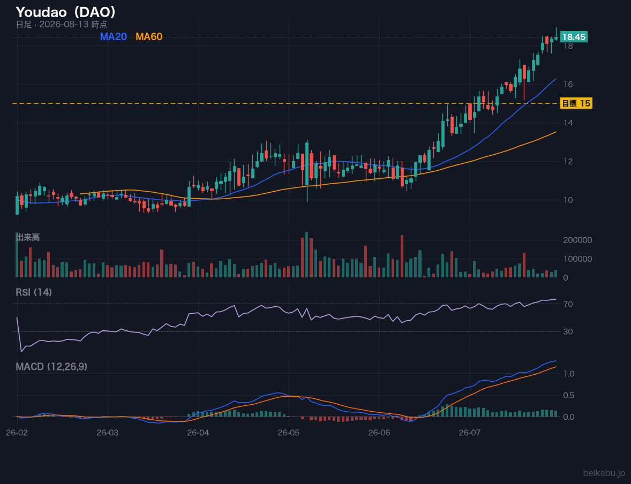Click the MACD (12,26,9) panel label
The image size is (631, 484).
point(51,367)
